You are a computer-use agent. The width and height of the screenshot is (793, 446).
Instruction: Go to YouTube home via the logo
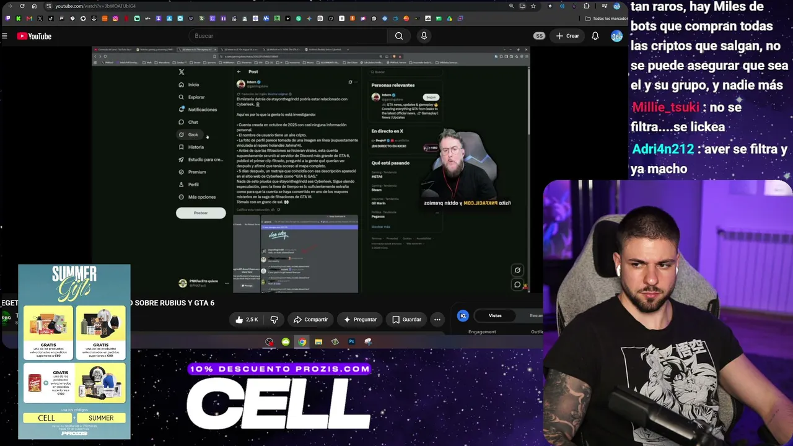(x=34, y=36)
